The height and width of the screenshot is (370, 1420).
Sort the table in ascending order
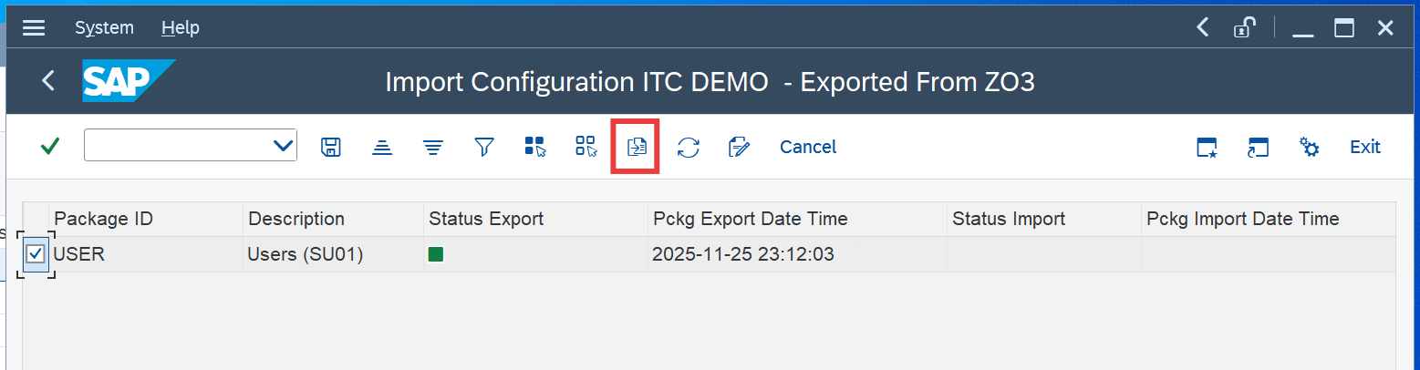[x=382, y=147]
